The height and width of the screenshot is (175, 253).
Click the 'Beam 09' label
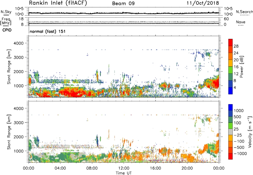tap(123, 3)
